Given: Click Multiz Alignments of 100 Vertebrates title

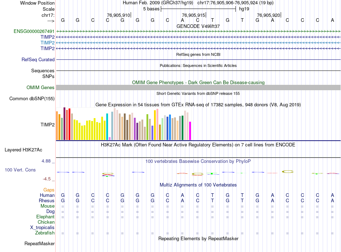Looking at the screenshot, I should coord(198,185).
